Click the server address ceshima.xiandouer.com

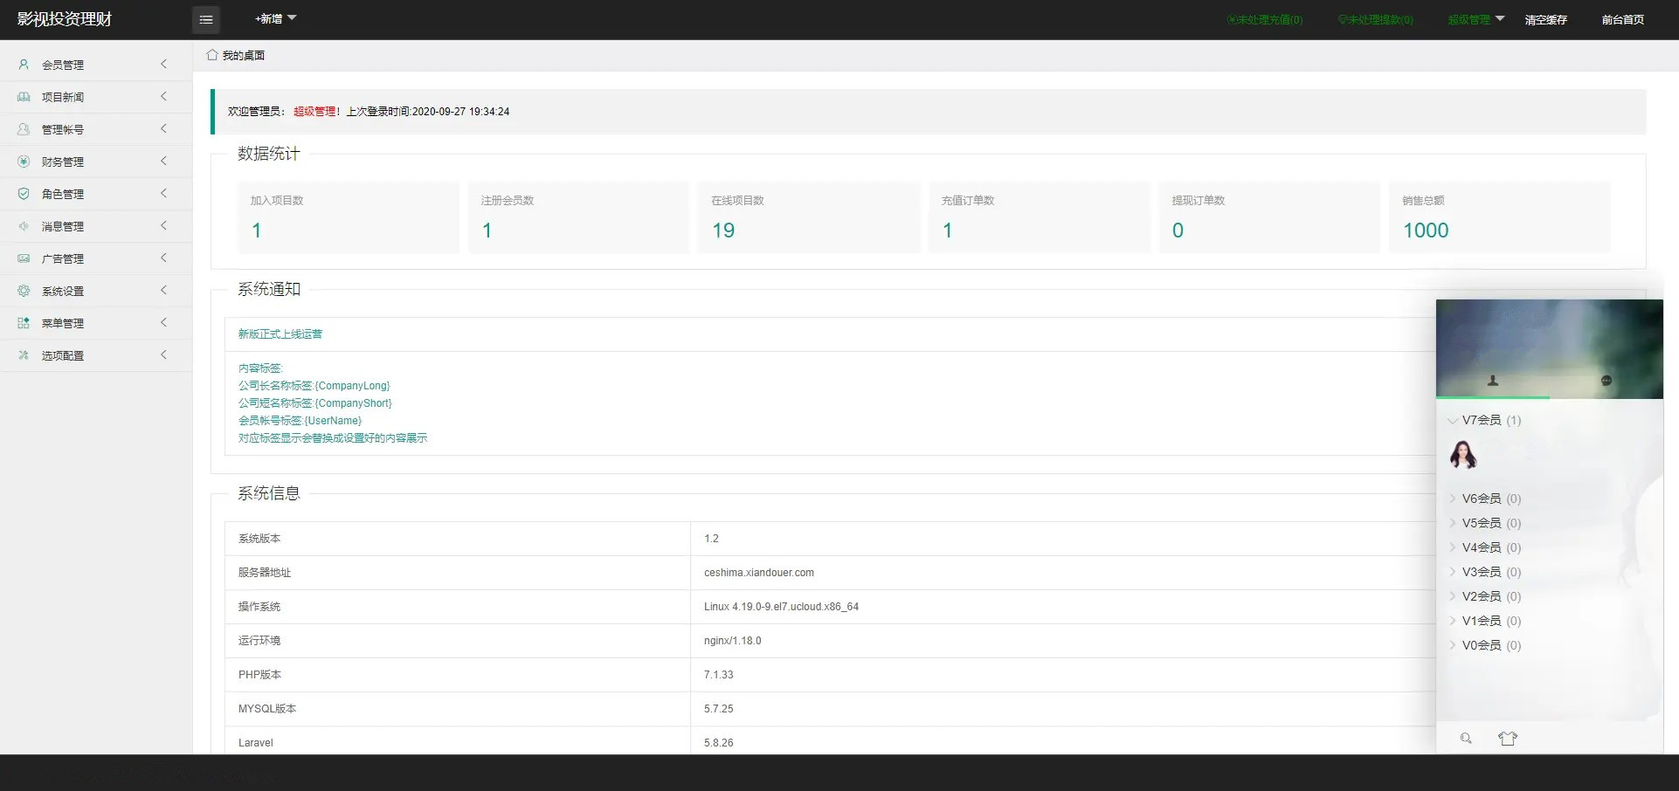click(x=759, y=573)
